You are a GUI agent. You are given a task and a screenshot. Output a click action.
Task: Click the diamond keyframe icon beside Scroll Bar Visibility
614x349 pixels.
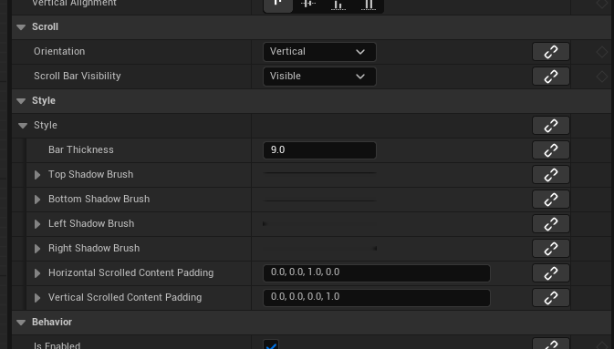point(602,77)
